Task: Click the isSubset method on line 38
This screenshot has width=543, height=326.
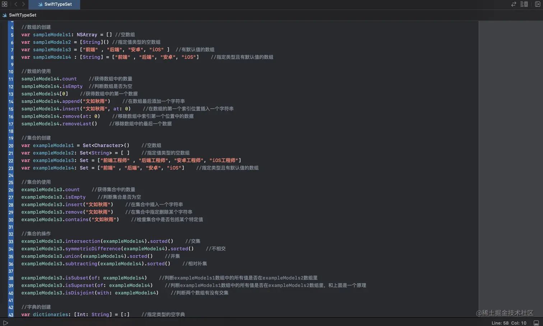Action: click(77, 278)
